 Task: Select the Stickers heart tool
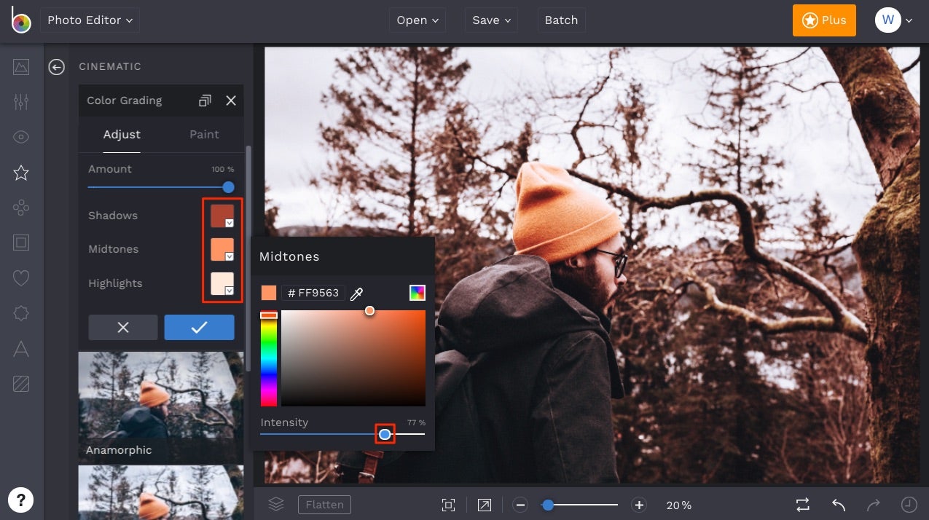[20, 277]
